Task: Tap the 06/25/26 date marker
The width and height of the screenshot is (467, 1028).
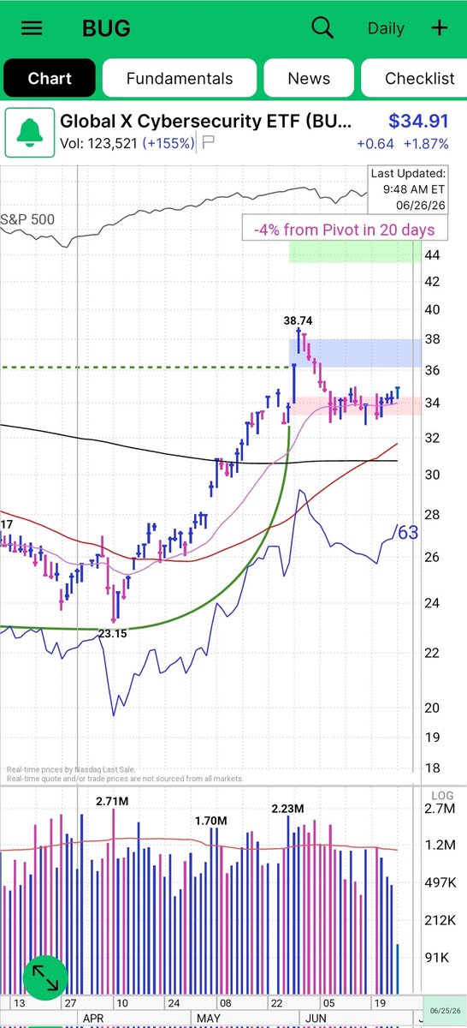Action: click(444, 1011)
